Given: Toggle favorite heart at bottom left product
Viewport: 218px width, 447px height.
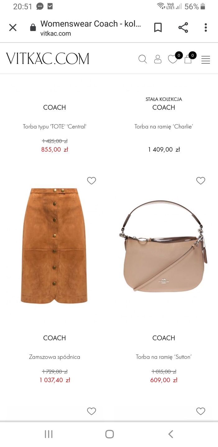Looking at the screenshot, I should [91, 411].
